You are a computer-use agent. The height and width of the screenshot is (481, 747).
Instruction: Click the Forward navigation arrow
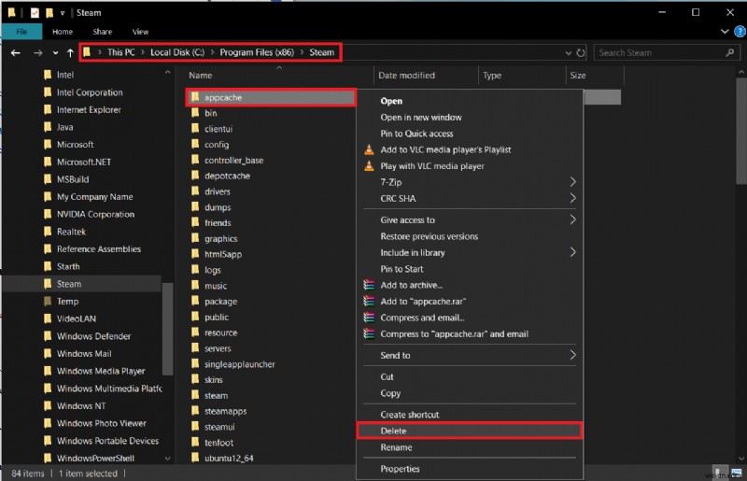(x=38, y=53)
